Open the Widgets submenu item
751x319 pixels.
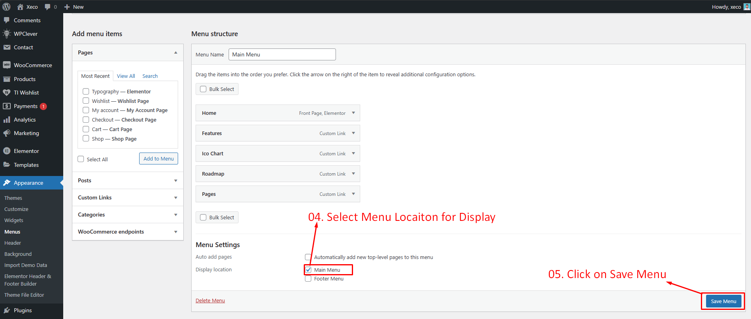[x=14, y=220]
